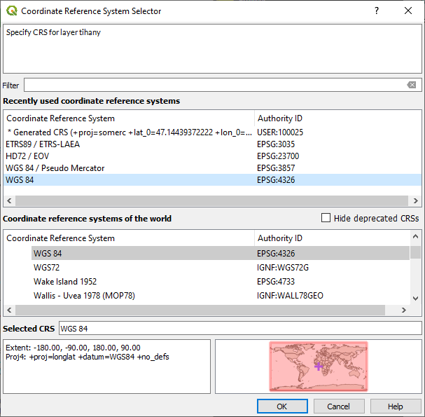The height and width of the screenshot is (417, 425).
Task: Click the IGNF:WALL78GEO authority ID cell
Action: tap(290, 296)
